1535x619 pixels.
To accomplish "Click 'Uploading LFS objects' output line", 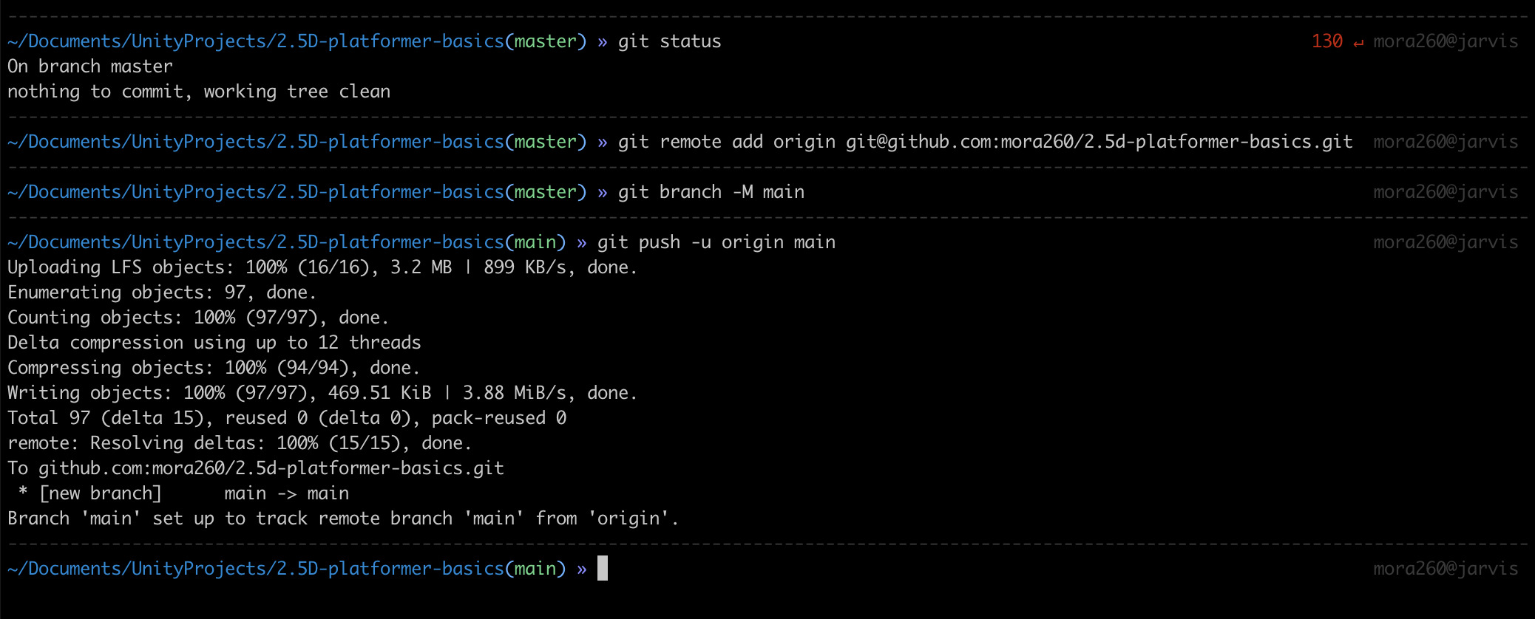I will (x=322, y=267).
